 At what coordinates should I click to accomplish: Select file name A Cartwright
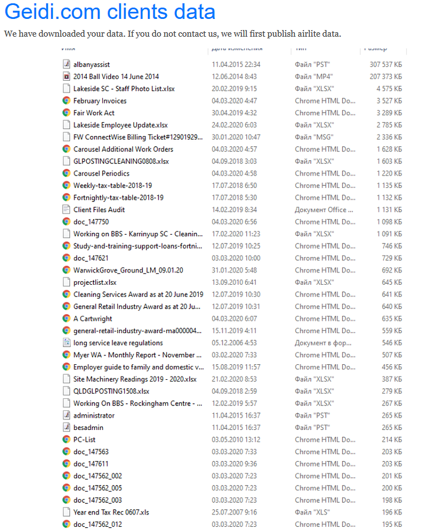93,319
